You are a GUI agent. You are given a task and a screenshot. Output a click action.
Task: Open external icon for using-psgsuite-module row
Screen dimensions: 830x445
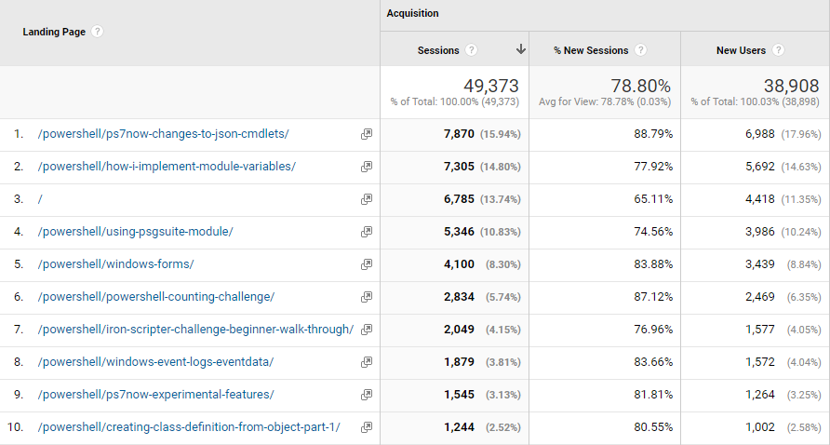coord(367,232)
